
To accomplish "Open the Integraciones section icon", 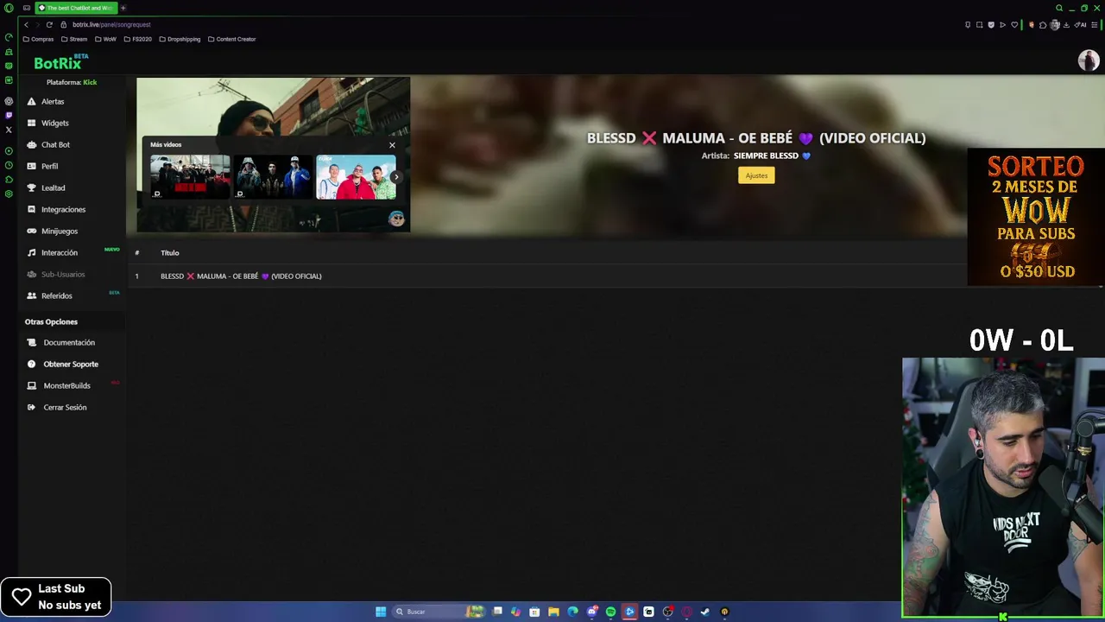I will [x=32, y=209].
